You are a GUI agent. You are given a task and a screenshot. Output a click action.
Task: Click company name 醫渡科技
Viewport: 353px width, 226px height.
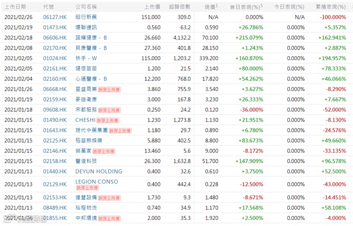point(86,161)
